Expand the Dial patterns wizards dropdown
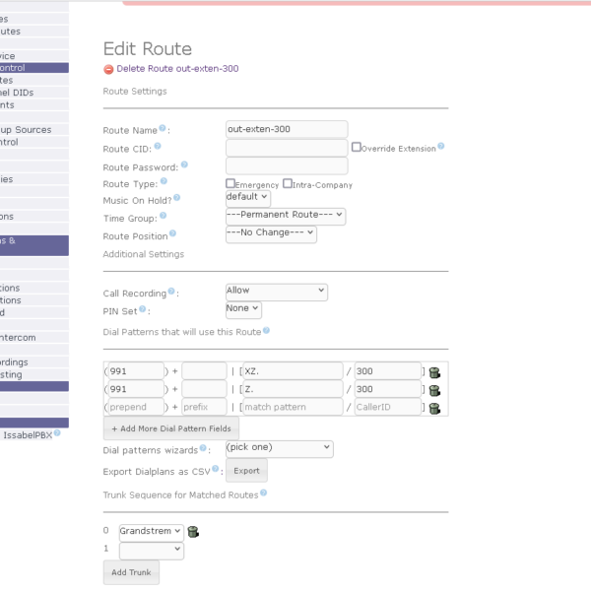Viewport: 591px width, 591px height. pyautogui.click(x=279, y=448)
